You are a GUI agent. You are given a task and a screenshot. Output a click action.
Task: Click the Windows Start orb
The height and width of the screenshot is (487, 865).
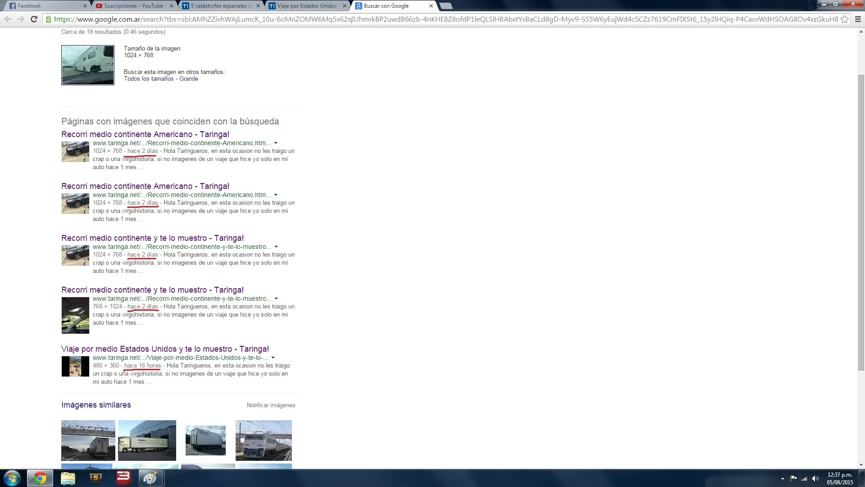(12, 478)
